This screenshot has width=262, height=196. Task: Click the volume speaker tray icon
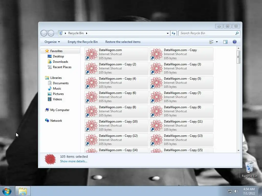point(236,191)
